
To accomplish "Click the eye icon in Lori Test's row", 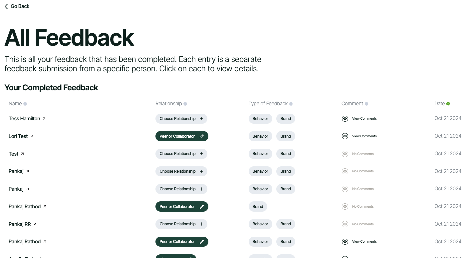I will tap(345, 136).
